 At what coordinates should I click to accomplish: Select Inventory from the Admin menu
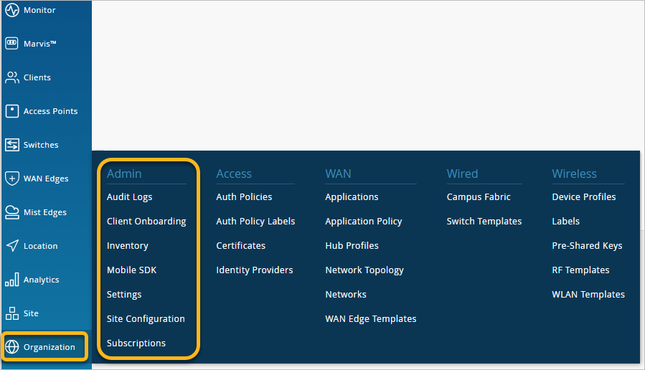click(x=127, y=246)
